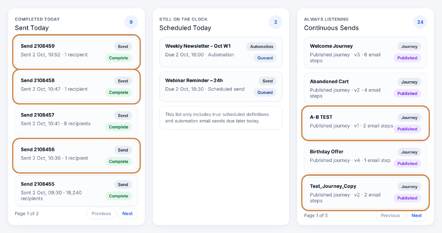
Task: Click 'Published journey · v1 · 2 email steps' text
Action: (351, 126)
